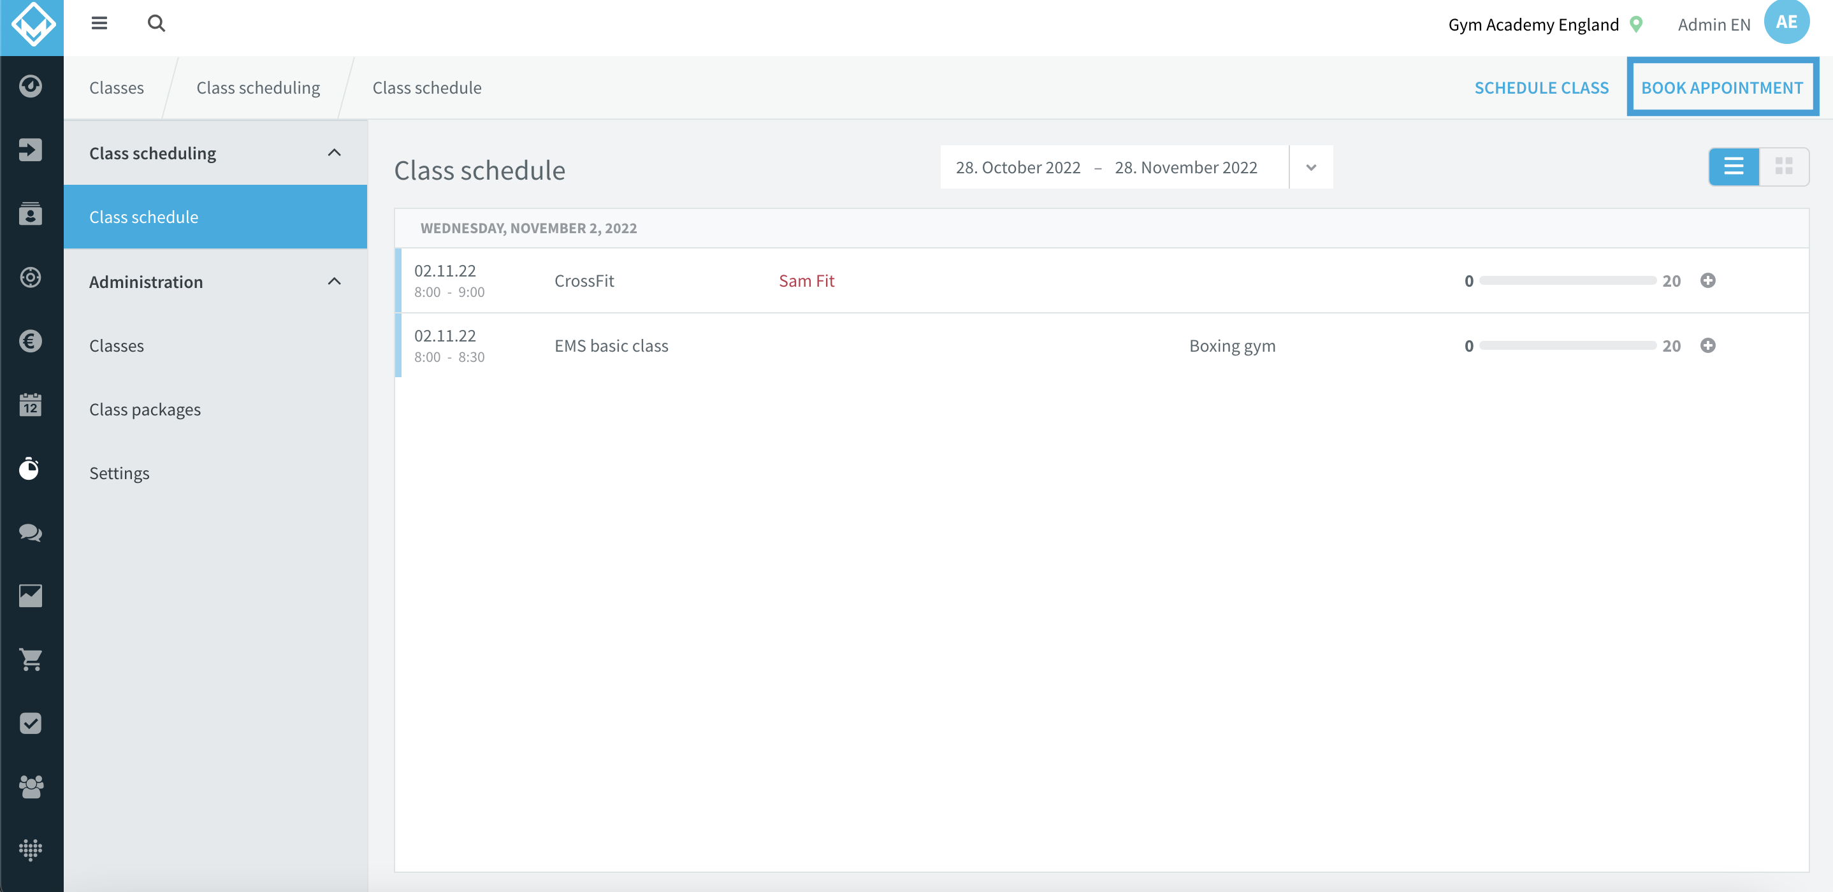Open the dashboard gauge sidebar icon
The width and height of the screenshot is (1833, 892).
31,86
